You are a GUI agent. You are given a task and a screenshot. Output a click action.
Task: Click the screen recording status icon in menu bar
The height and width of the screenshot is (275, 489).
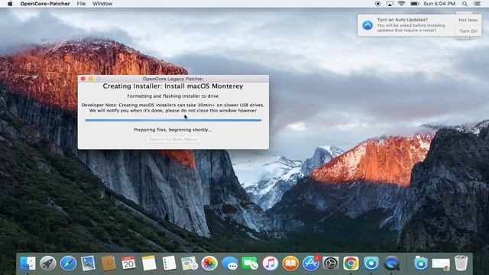click(x=377, y=4)
